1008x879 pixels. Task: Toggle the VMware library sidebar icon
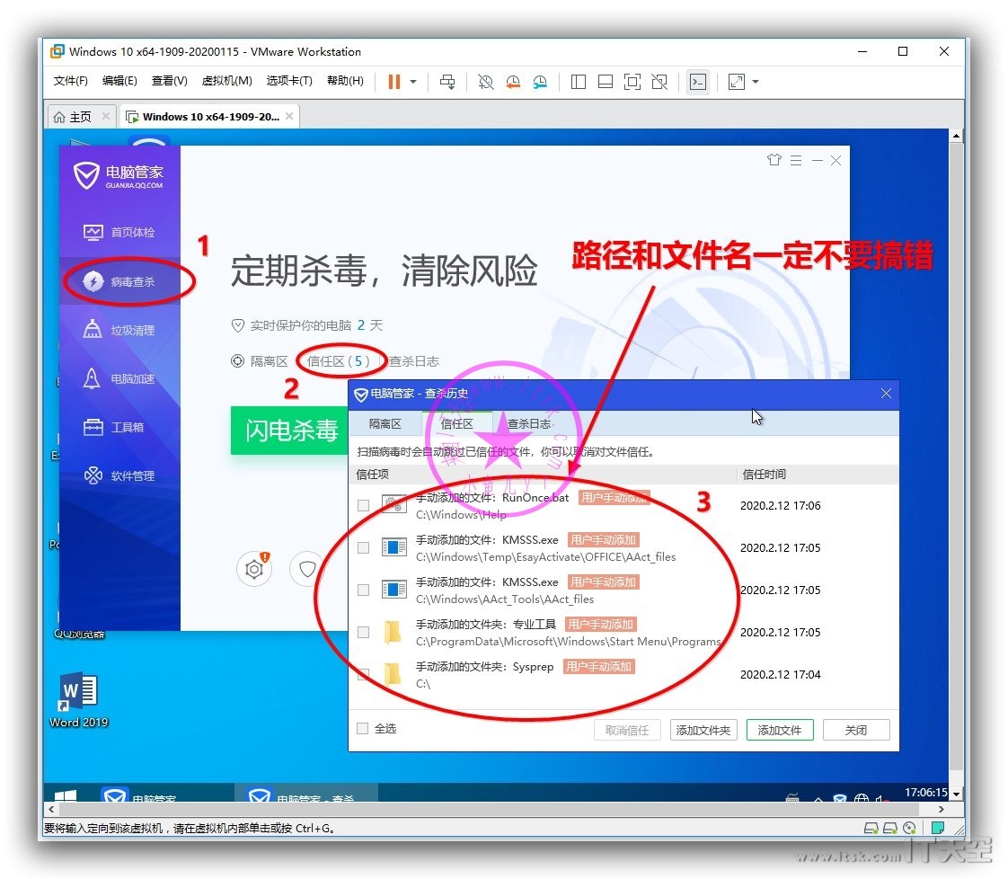pyautogui.click(x=579, y=82)
